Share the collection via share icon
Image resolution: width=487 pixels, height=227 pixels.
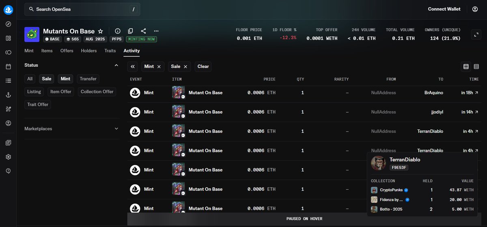(143, 31)
